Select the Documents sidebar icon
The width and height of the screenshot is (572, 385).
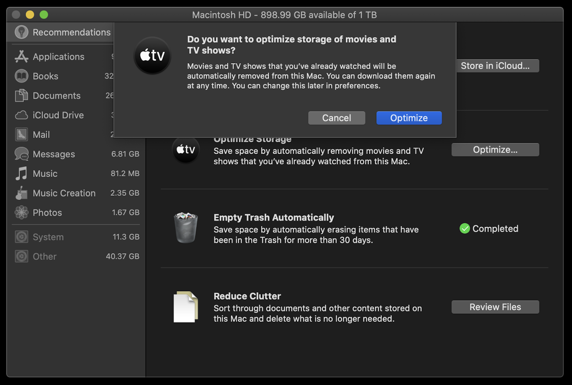pos(21,95)
